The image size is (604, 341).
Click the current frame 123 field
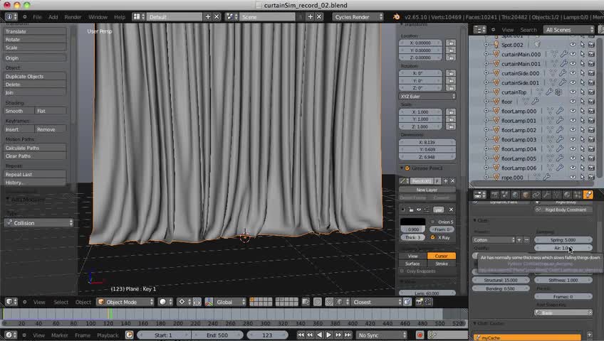click(267, 335)
